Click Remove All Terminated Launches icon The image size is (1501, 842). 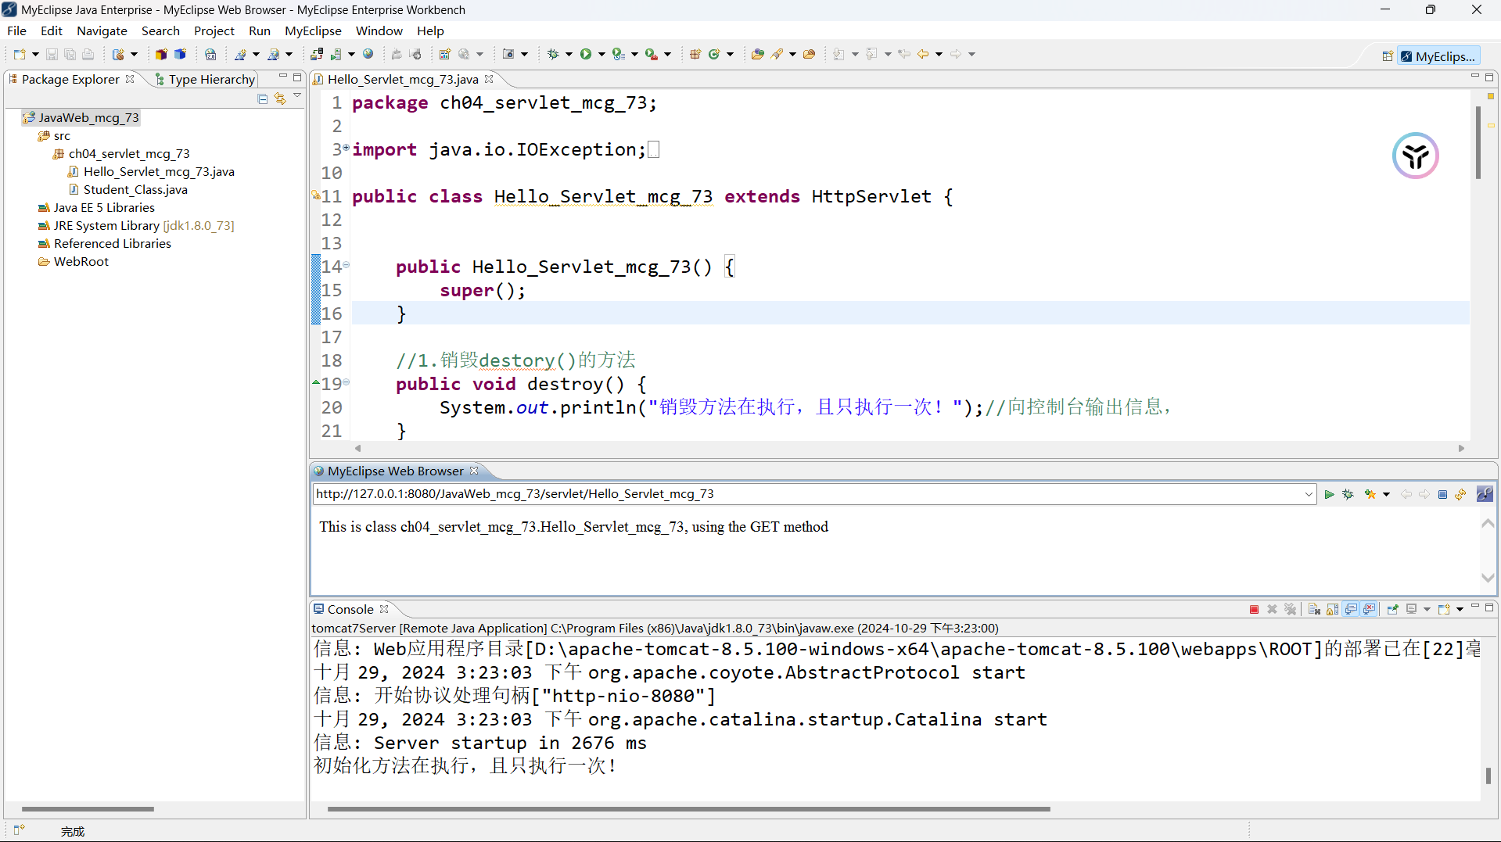click(x=1291, y=609)
